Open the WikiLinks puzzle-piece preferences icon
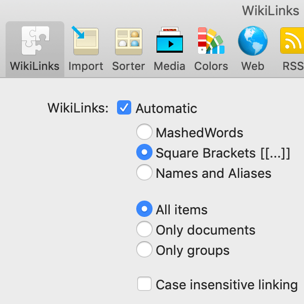The image size is (304, 304). click(35, 41)
